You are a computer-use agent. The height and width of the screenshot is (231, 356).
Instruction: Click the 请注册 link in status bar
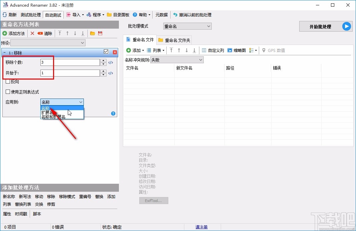coord(202,227)
